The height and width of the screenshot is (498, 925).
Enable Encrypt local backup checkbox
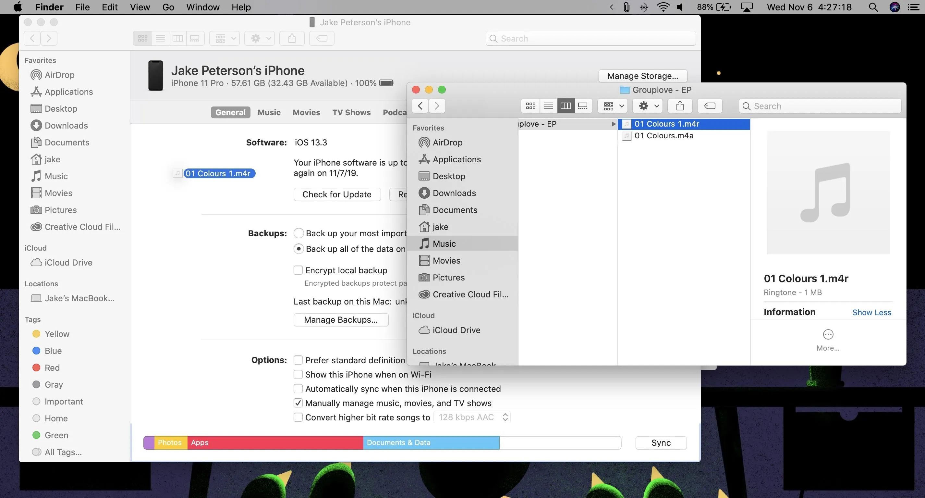(x=298, y=270)
